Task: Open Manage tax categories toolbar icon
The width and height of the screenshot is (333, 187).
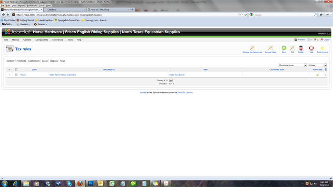Action: tap(252, 48)
